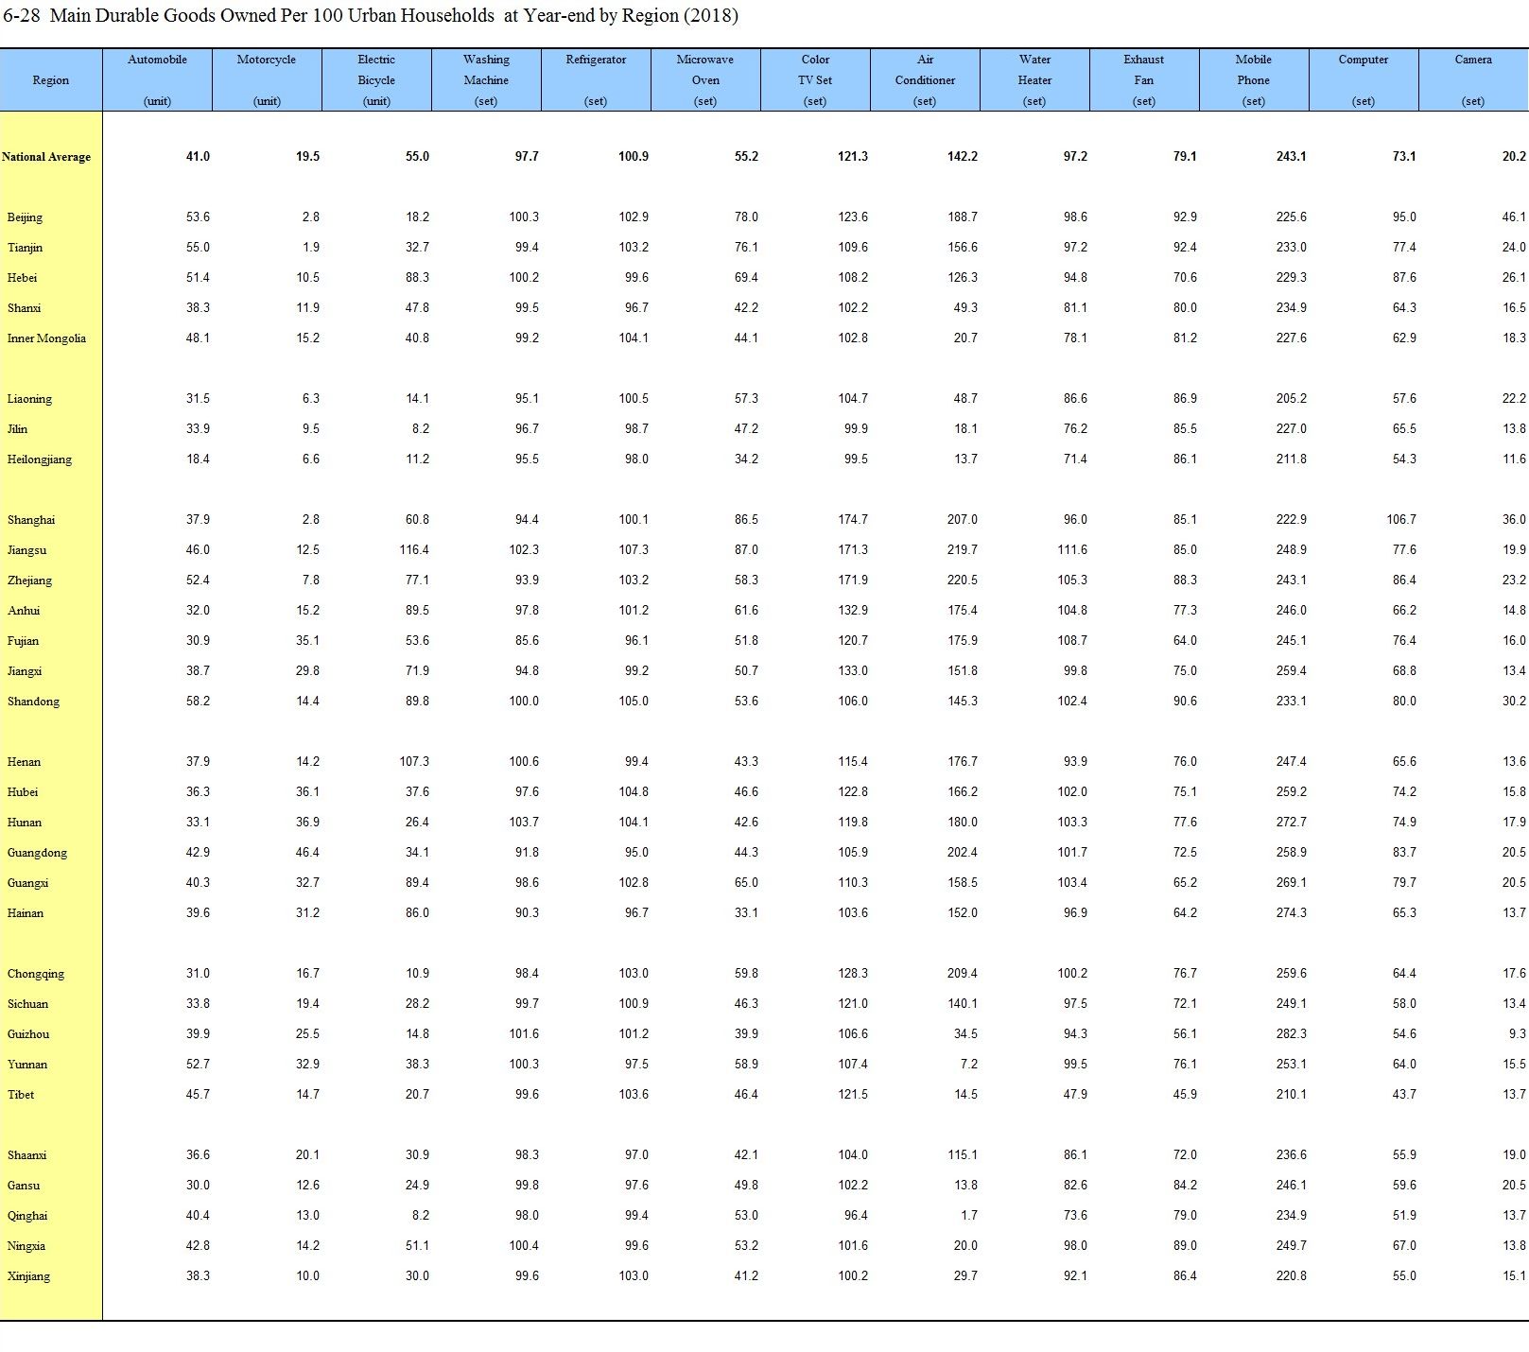Click the Hubei row label
The width and height of the screenshot is (1529, 1352).
tap(23, 792)
